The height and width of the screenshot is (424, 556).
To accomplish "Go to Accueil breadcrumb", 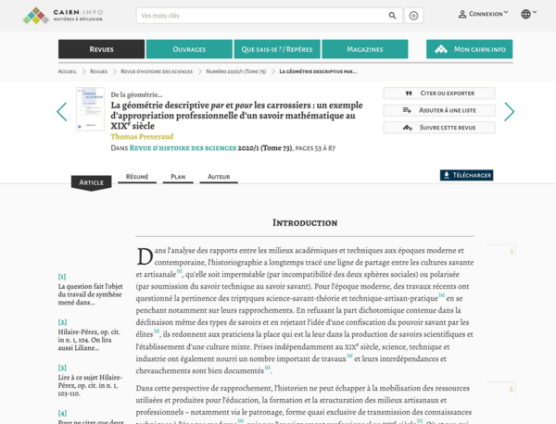I will pyautogui.click(x=68, y=71).
